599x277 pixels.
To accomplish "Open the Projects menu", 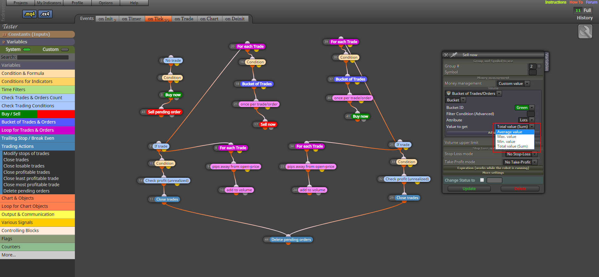I will (x=21, y=3).
